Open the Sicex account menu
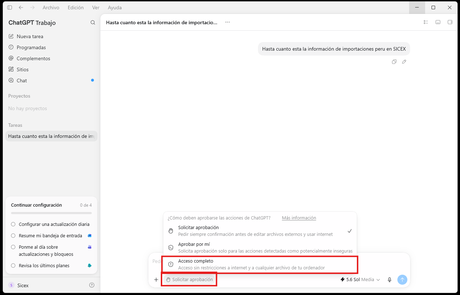 coord(18,285)
